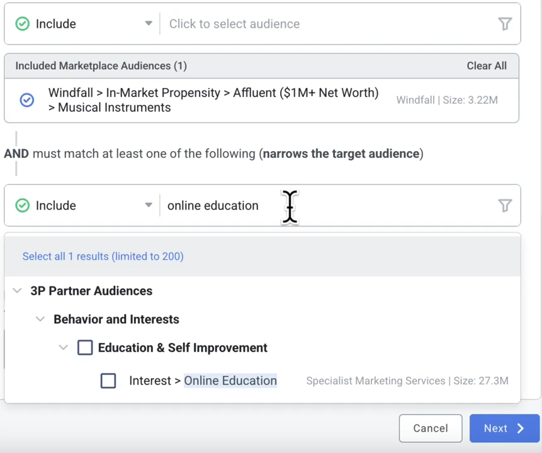Collapse the 3P Partner Audiences group
Screen dimensions: 542x453
coord(18,291)
